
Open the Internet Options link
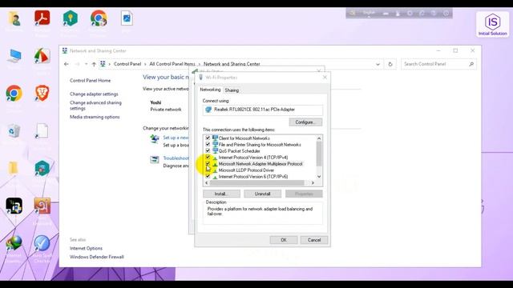86,249
